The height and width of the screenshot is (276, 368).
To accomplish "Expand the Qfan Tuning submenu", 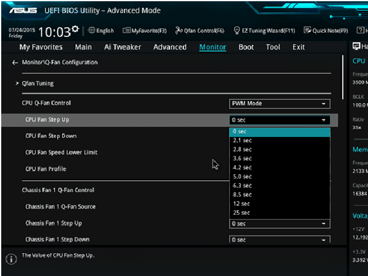I will (38, 84).
